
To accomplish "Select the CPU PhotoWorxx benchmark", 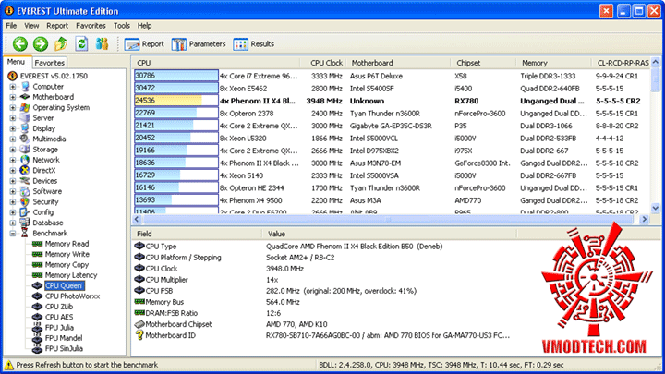I will click(73, 296).
